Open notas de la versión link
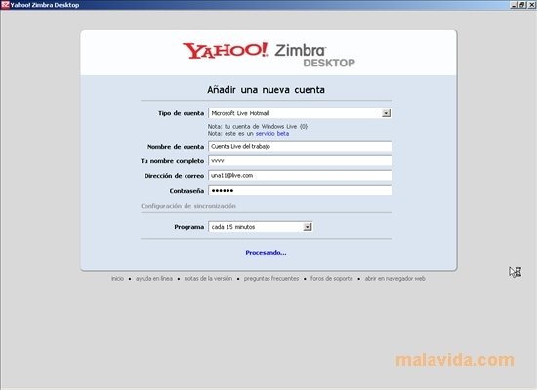537x390 pixels. pos(208,279)
